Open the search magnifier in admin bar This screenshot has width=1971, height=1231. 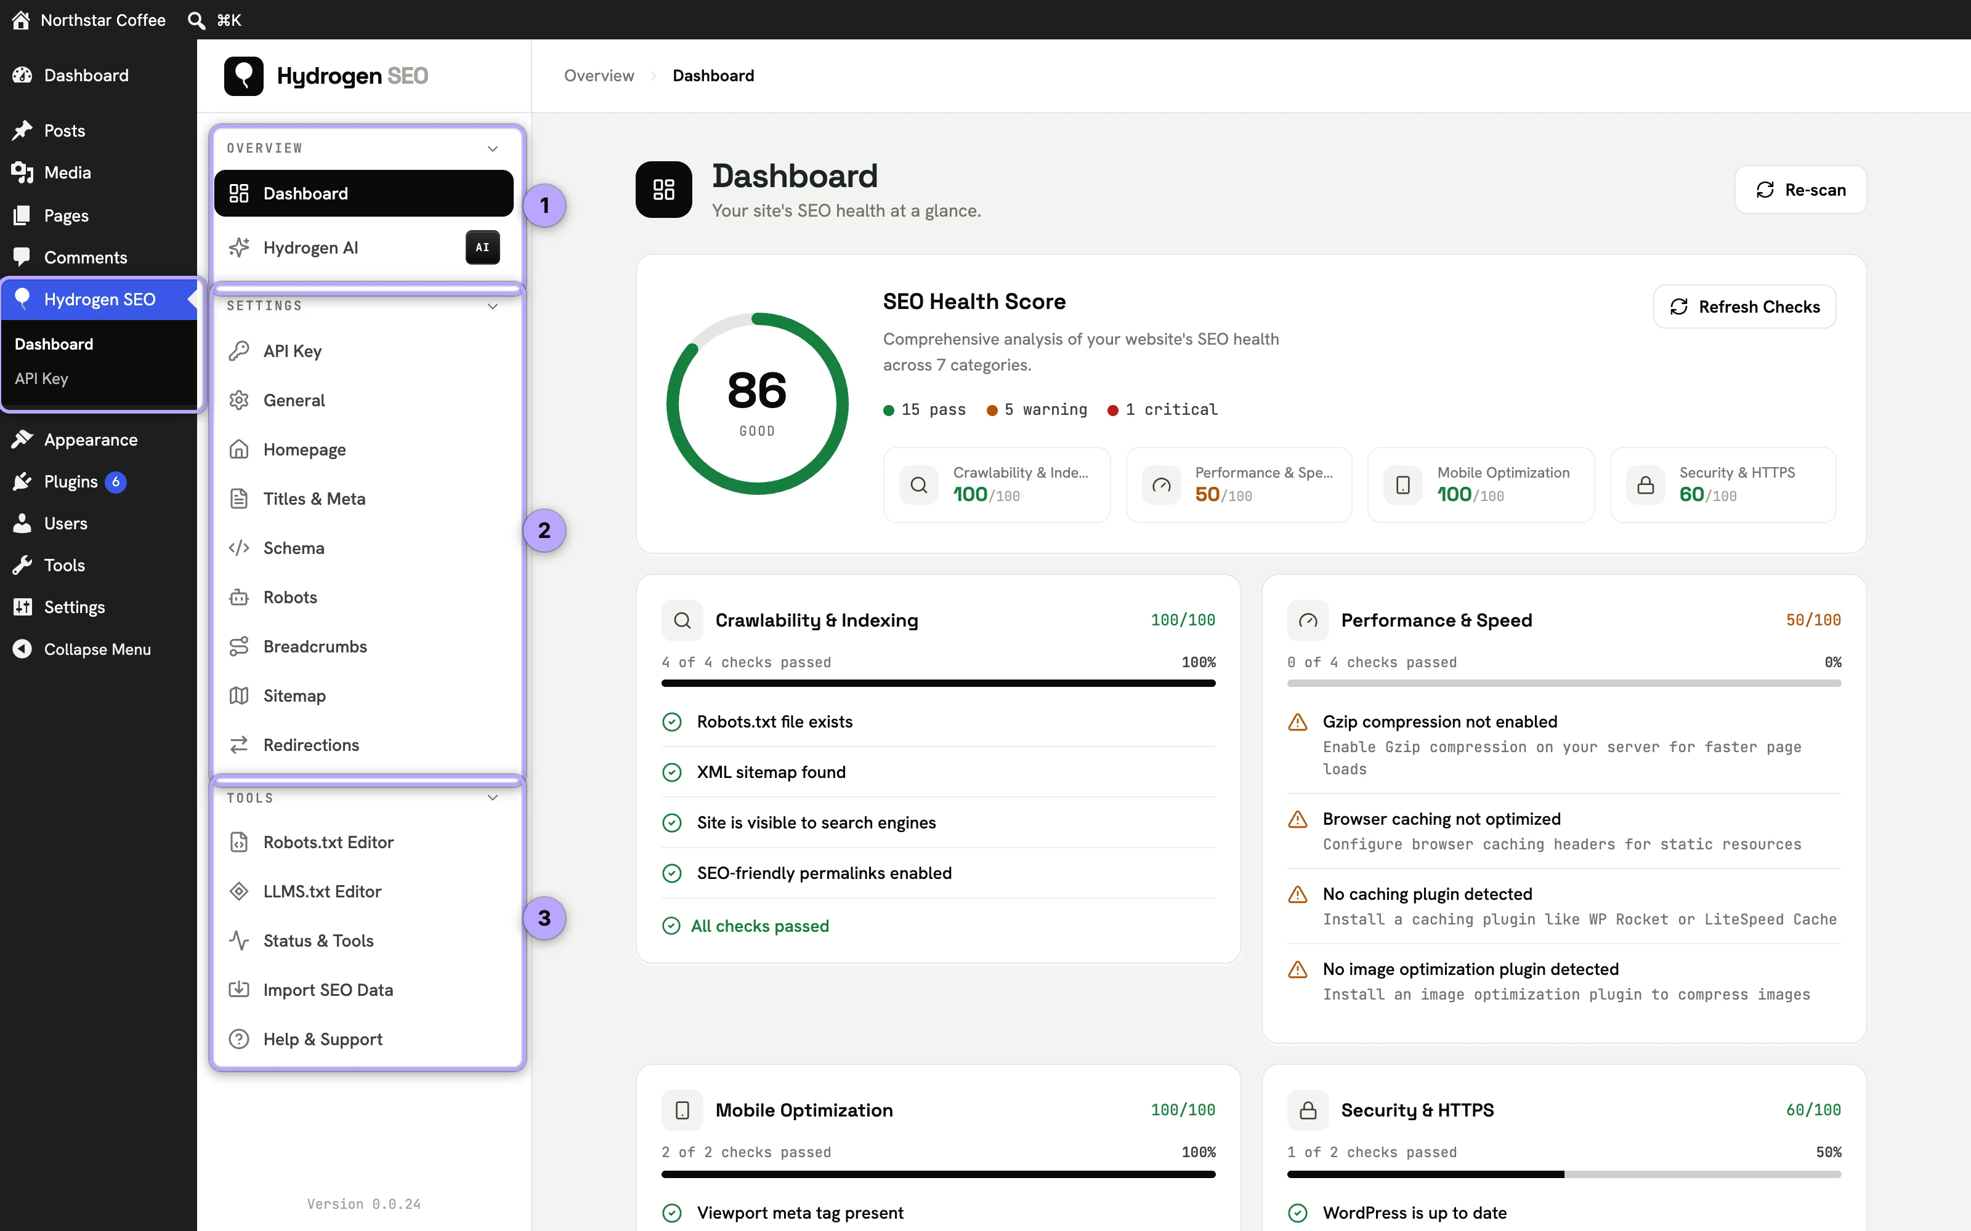(x=196, y=20)
